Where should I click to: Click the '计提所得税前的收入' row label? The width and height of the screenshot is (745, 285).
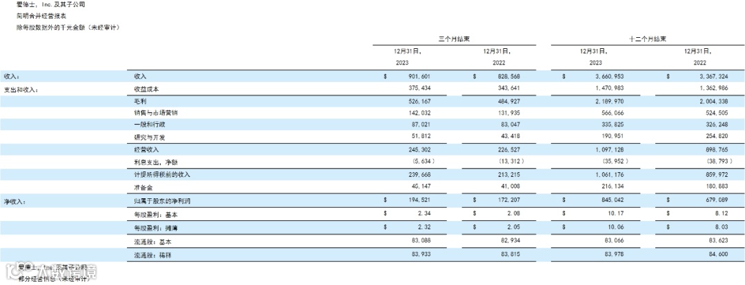(163, 175)
